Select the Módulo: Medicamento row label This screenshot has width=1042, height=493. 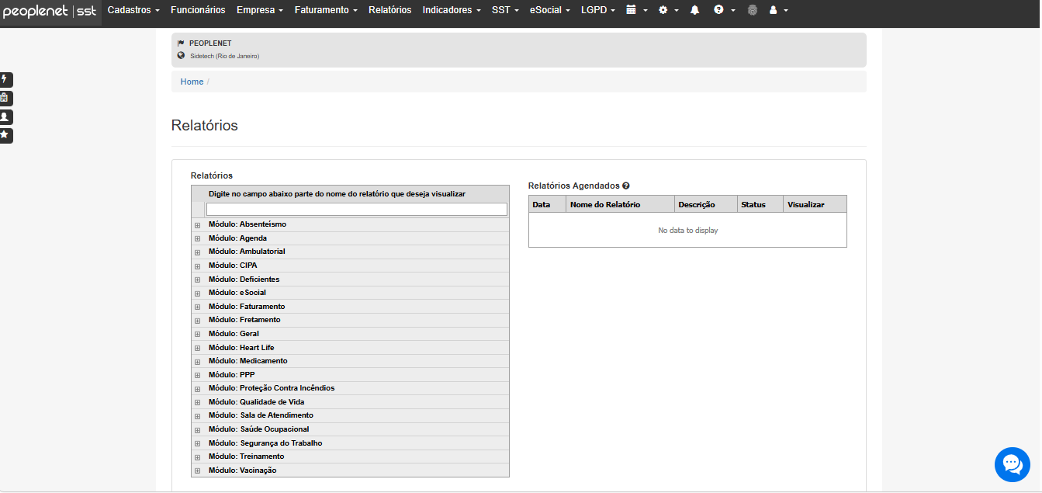click(248, 361)
